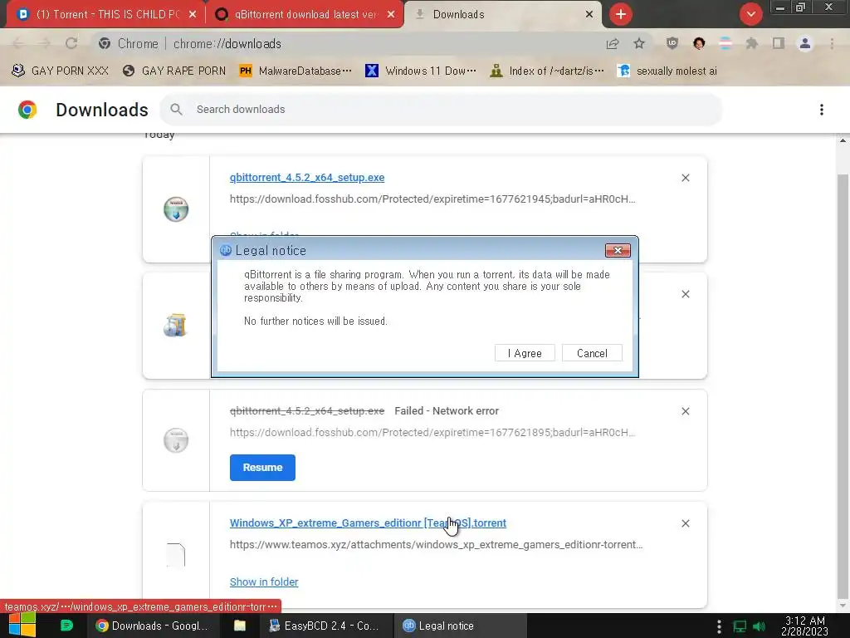Click the Chrome logo beside Downloads heading
Screen dimensions: 850x638
pos(27,110)
